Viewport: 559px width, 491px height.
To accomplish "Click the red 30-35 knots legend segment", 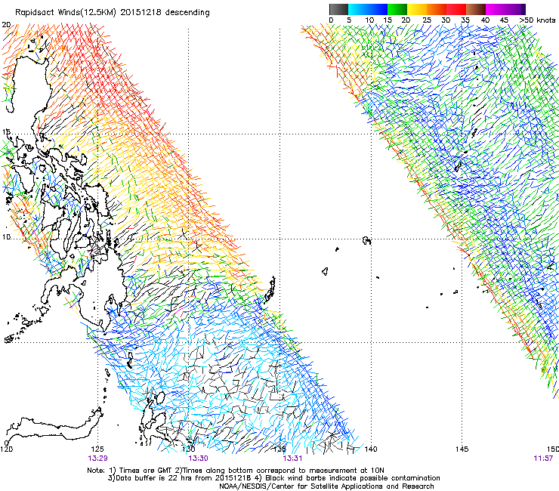I will click(456, 9).
